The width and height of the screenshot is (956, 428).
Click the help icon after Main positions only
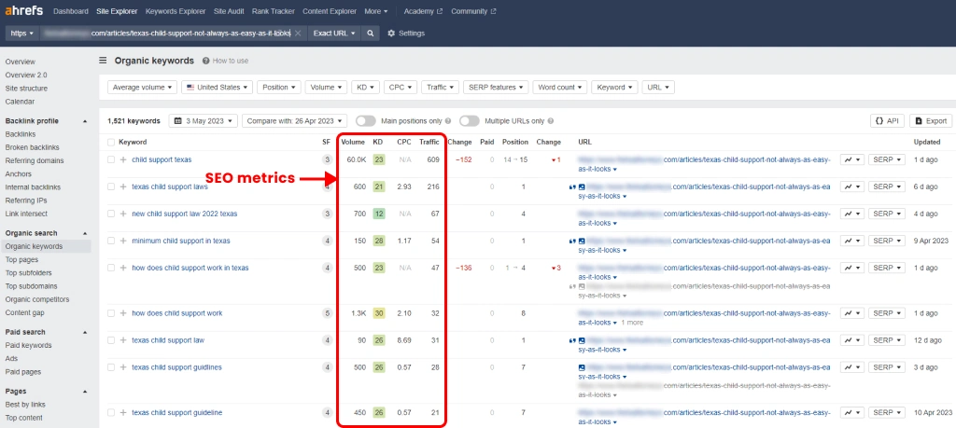[x=448, y=121]
